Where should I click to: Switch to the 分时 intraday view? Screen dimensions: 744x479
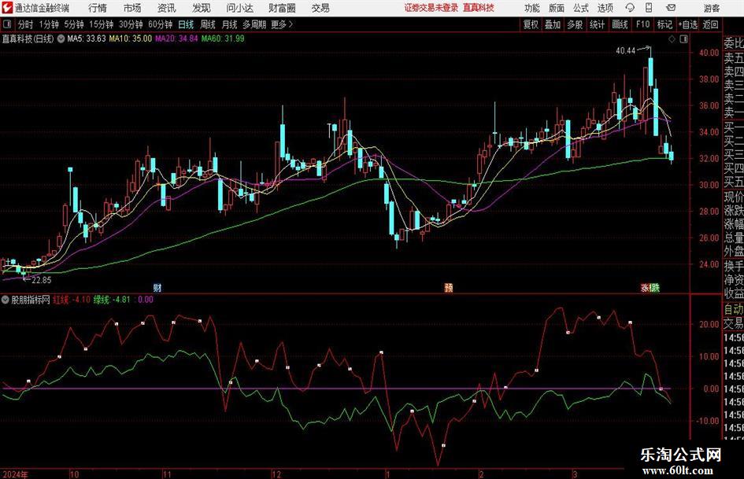25,24
